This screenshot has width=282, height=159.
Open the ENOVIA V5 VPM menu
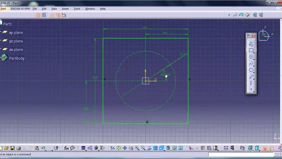click(x=20, y=9)
